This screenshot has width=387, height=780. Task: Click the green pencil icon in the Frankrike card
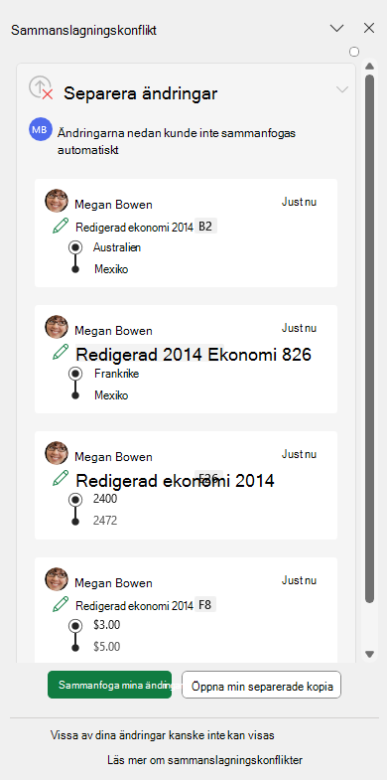tap(61, 353)
